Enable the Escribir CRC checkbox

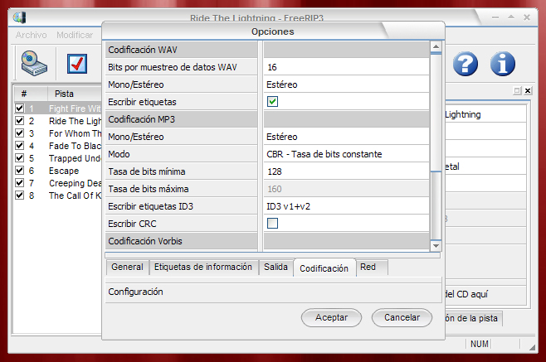[x=272, y=224]
